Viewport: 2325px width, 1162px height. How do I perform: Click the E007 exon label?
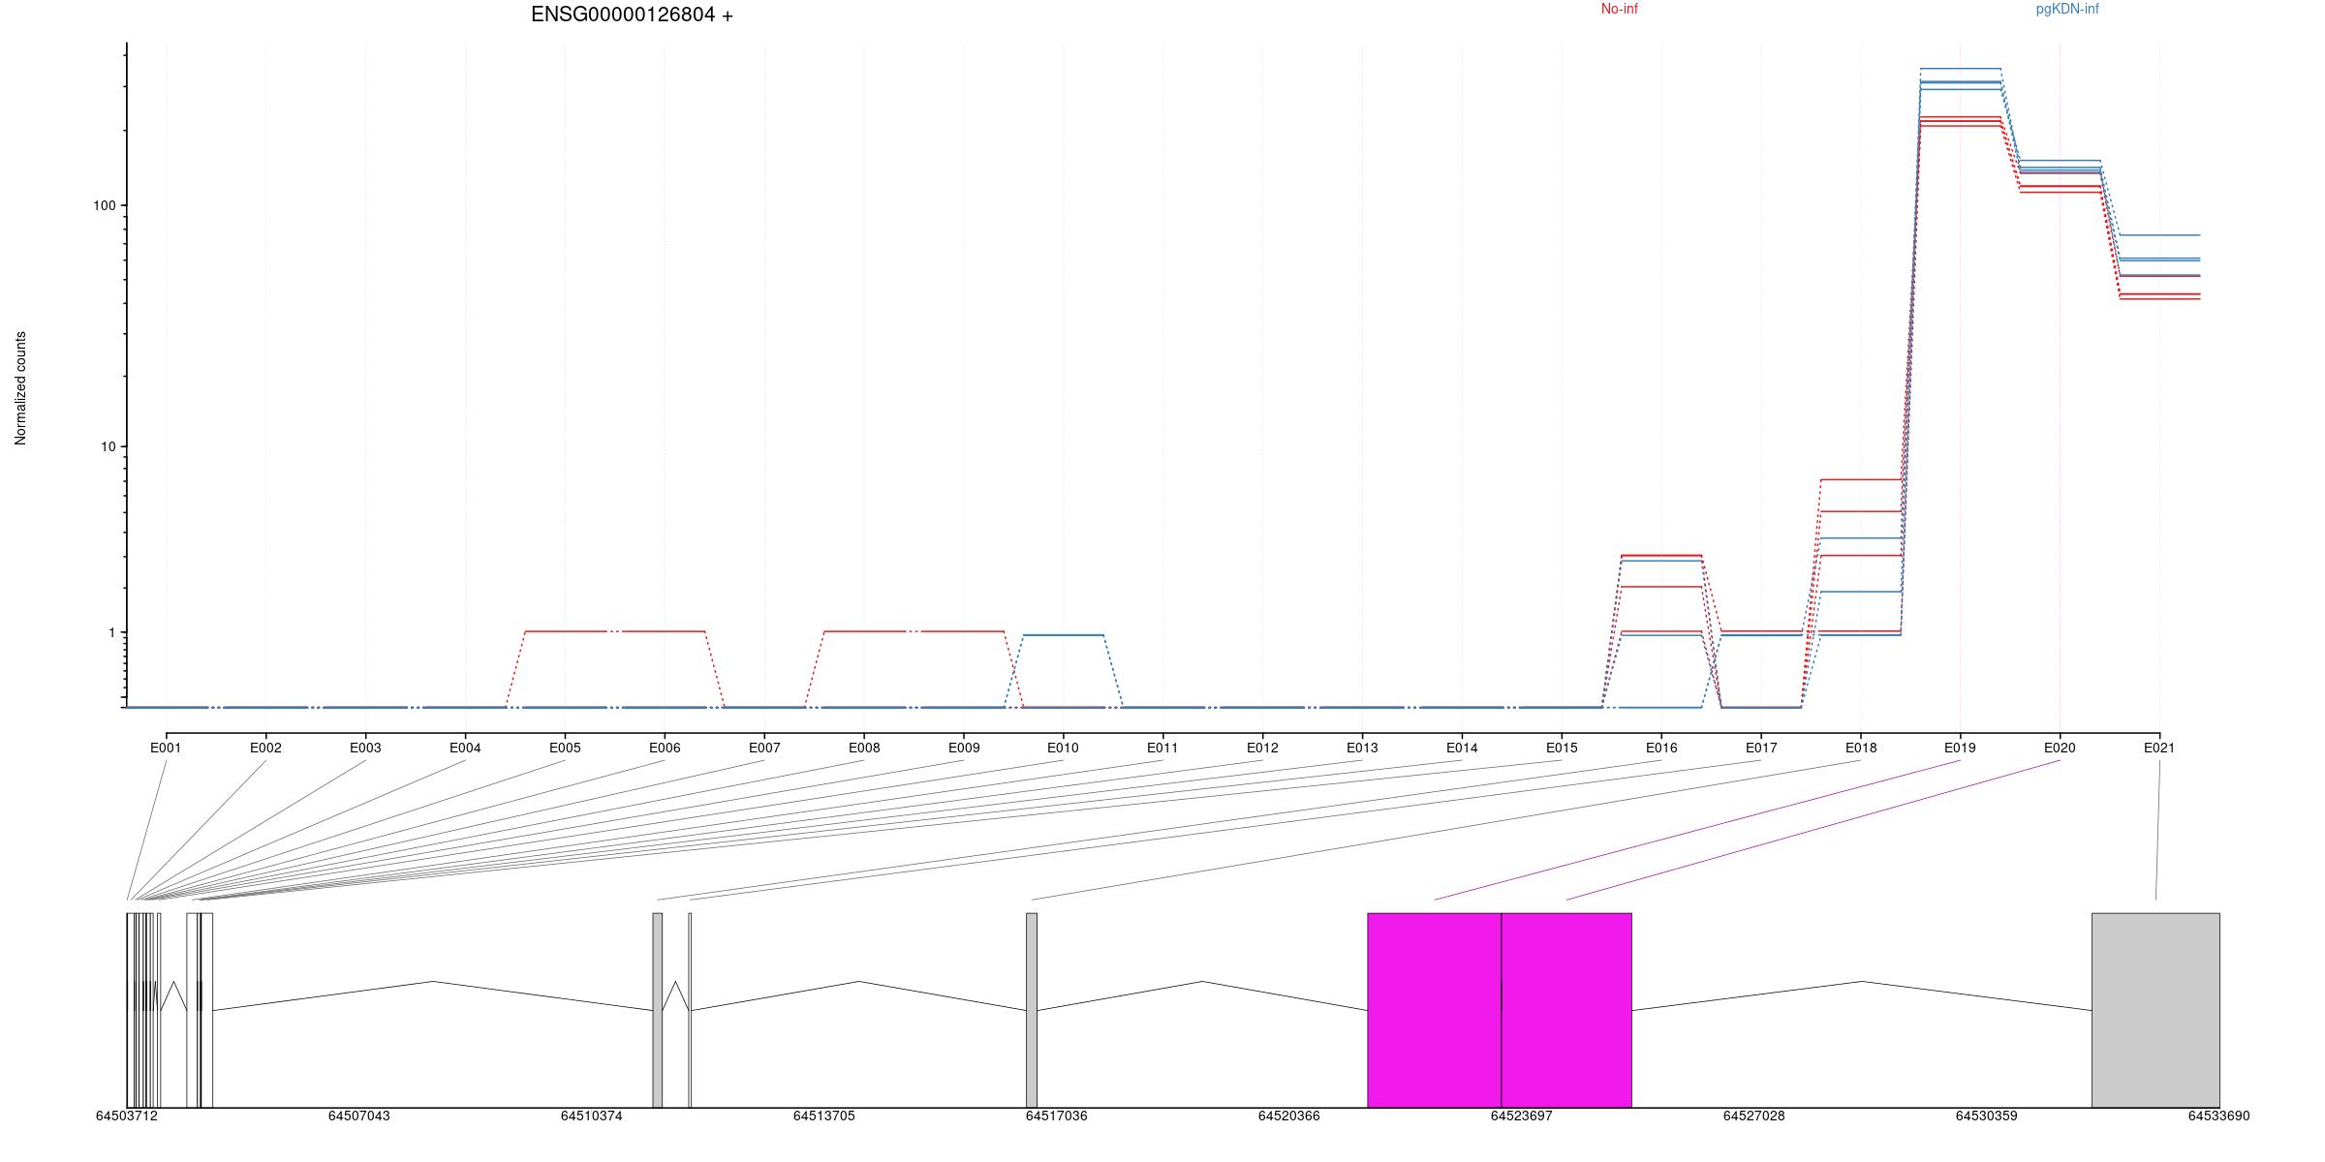click(764, 748)
